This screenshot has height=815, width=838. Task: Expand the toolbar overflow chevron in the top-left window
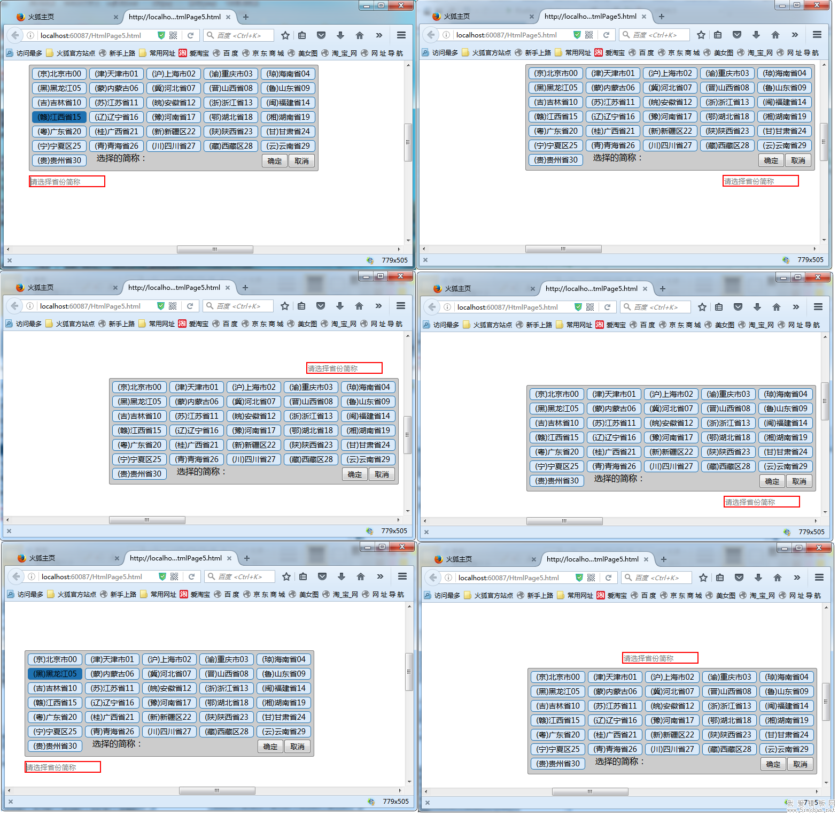(x=379, y=35)
